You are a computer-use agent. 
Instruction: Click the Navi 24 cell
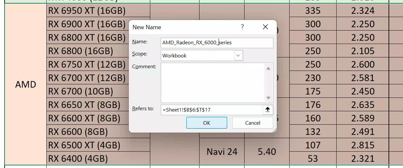pos(222,152)
